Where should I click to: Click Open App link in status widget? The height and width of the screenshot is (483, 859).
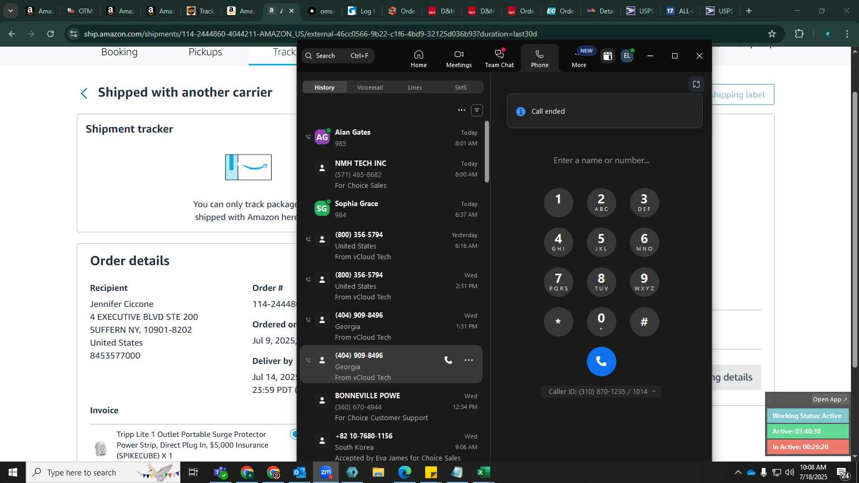(829, 399)
